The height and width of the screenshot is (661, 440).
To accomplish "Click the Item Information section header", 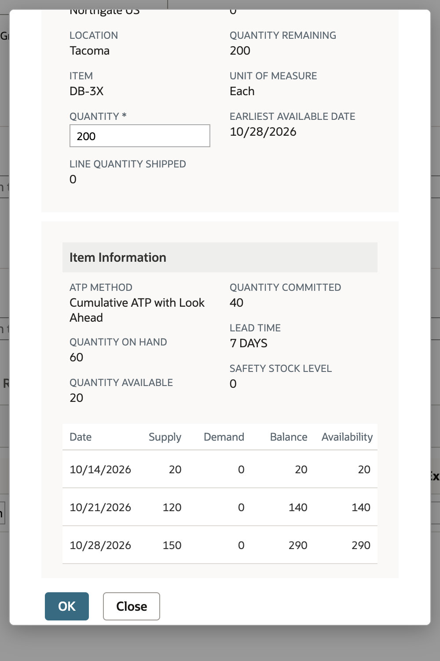I will [x=220, y=257].
